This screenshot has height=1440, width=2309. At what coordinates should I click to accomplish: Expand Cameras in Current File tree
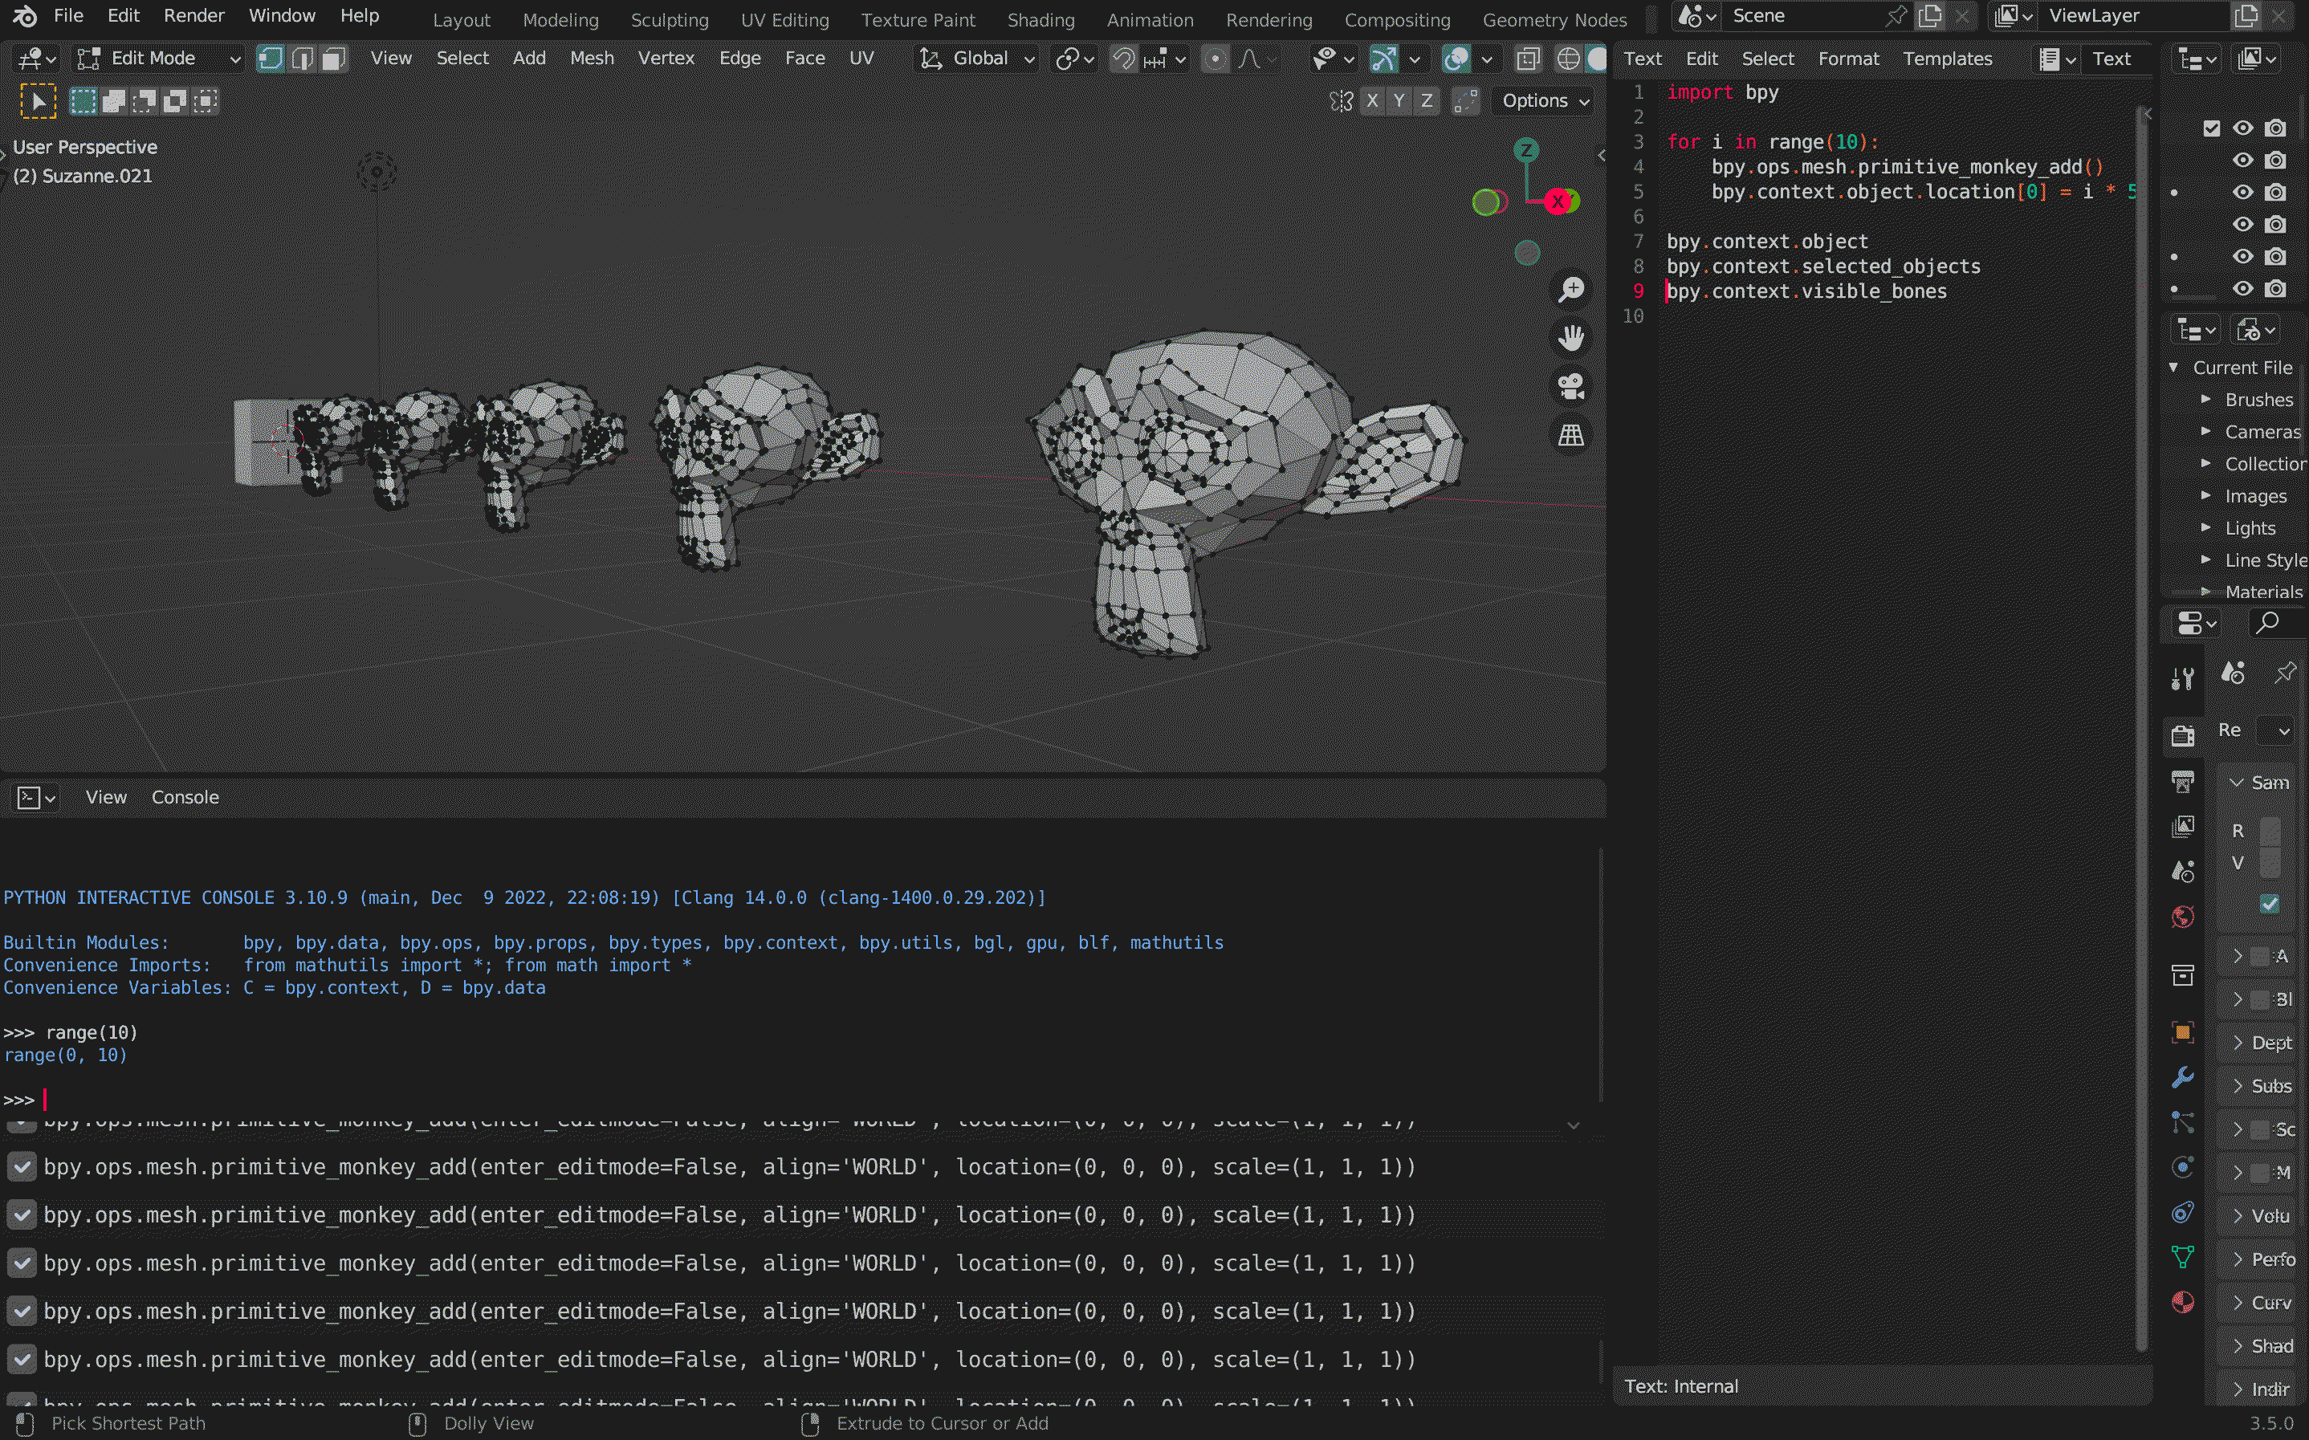pos(2205,433)
